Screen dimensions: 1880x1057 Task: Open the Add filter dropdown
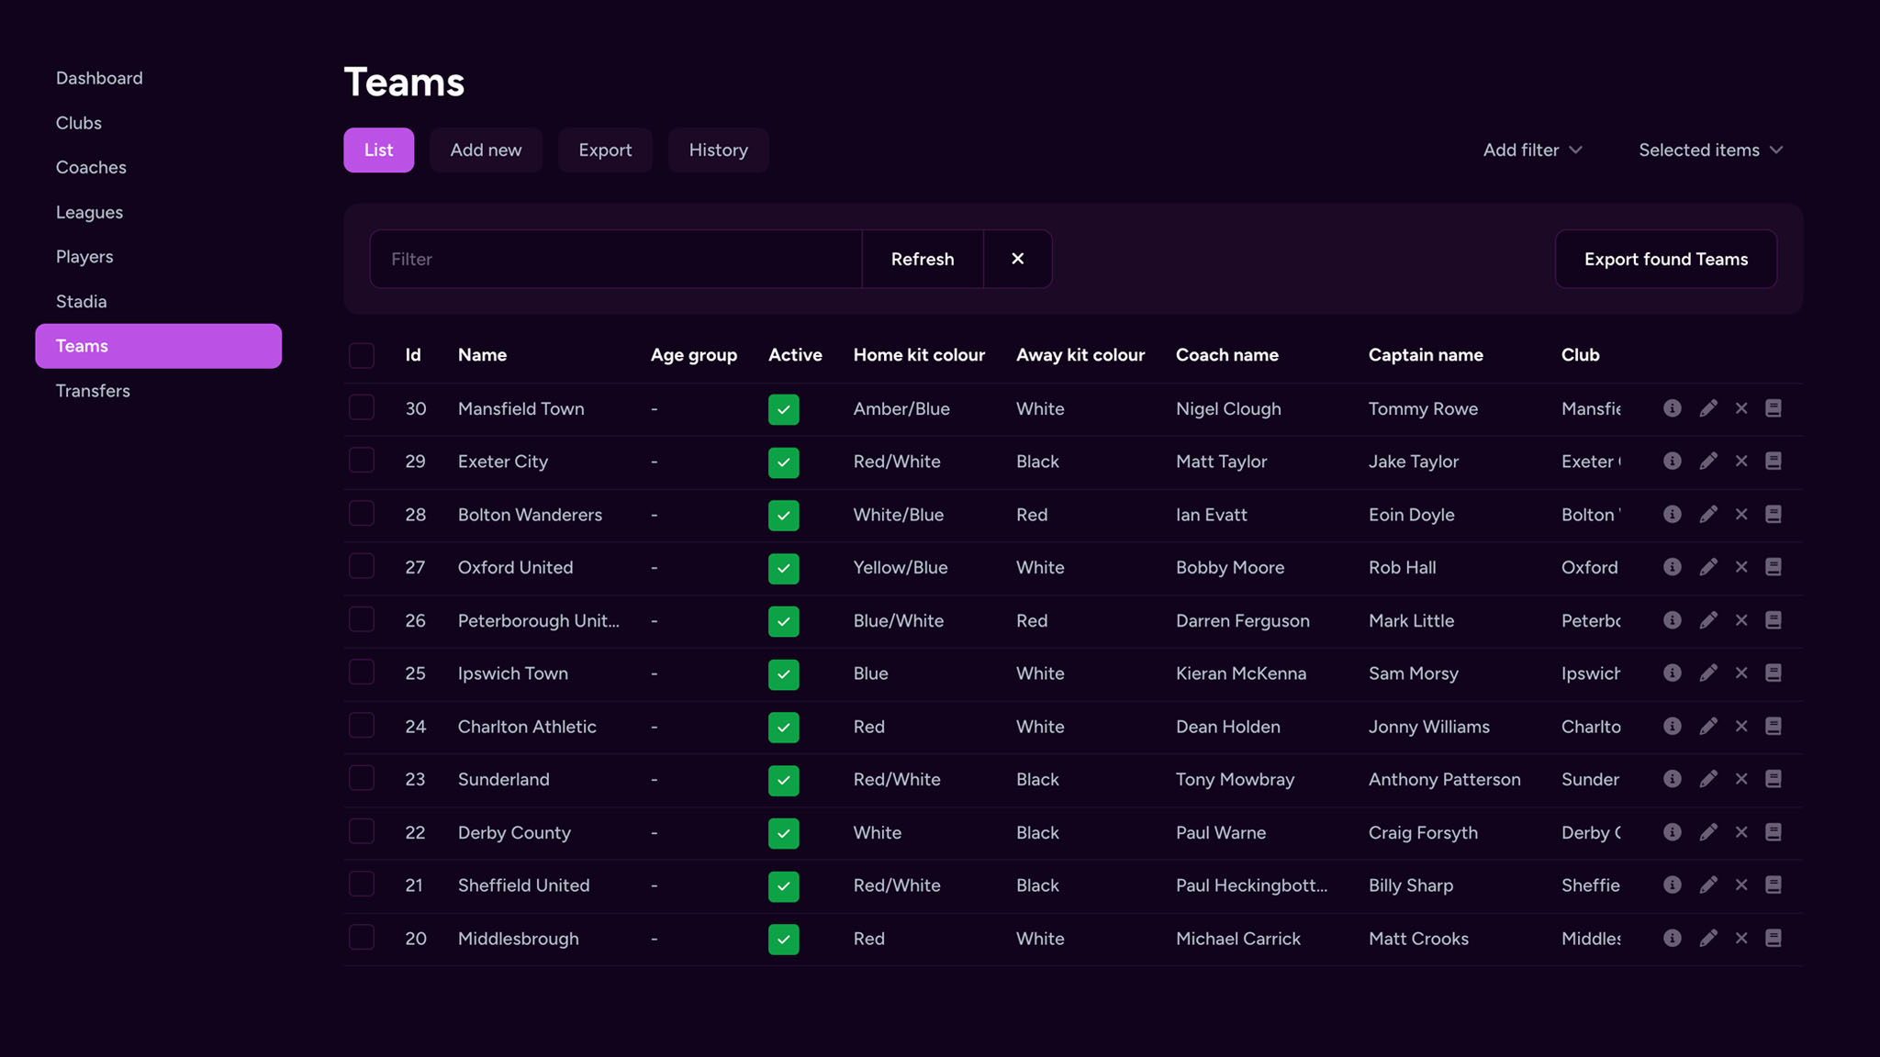[x=1531, y=150]
